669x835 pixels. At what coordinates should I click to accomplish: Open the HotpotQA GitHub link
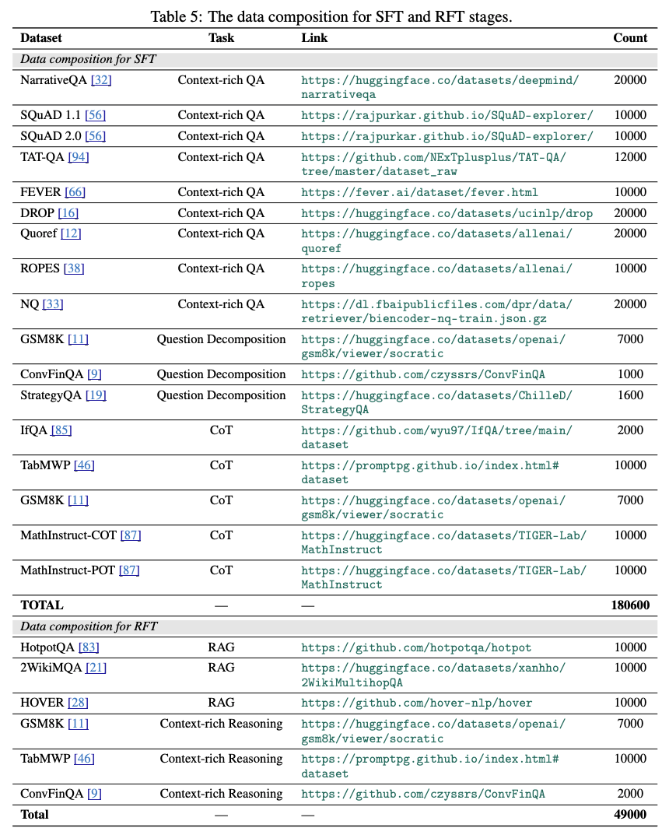pos(416,647)
